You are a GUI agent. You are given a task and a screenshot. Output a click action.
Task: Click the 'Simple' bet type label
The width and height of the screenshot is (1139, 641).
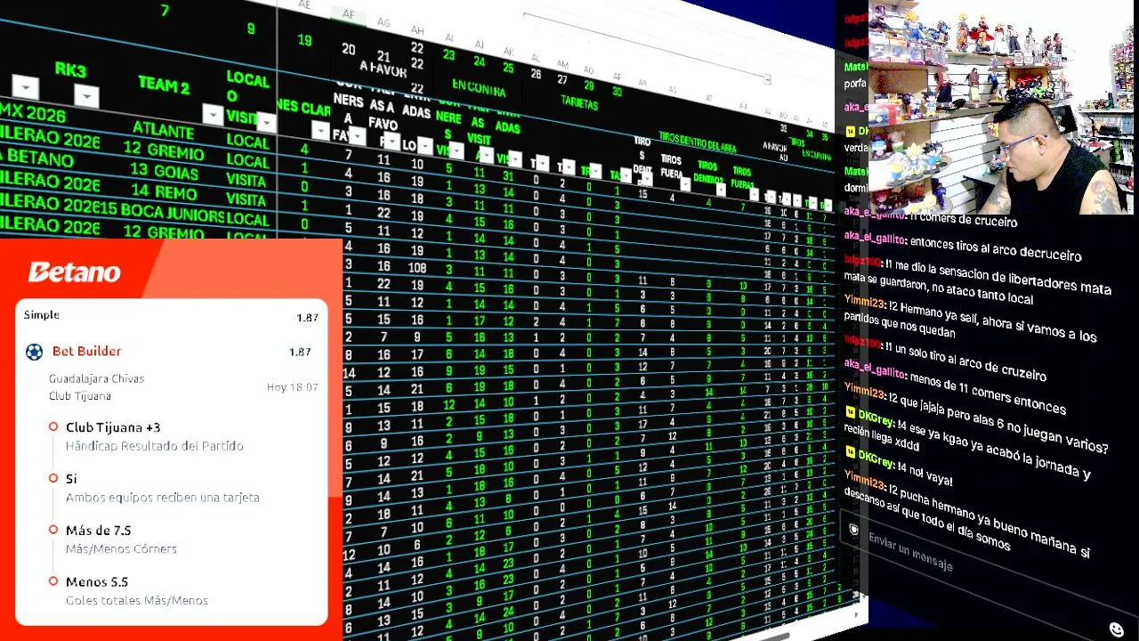[x=42, y=315]
